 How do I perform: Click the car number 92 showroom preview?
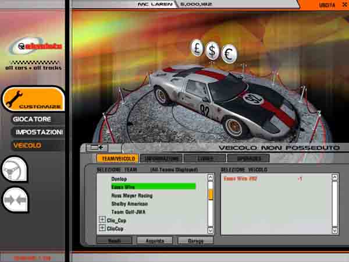[226, 104]
